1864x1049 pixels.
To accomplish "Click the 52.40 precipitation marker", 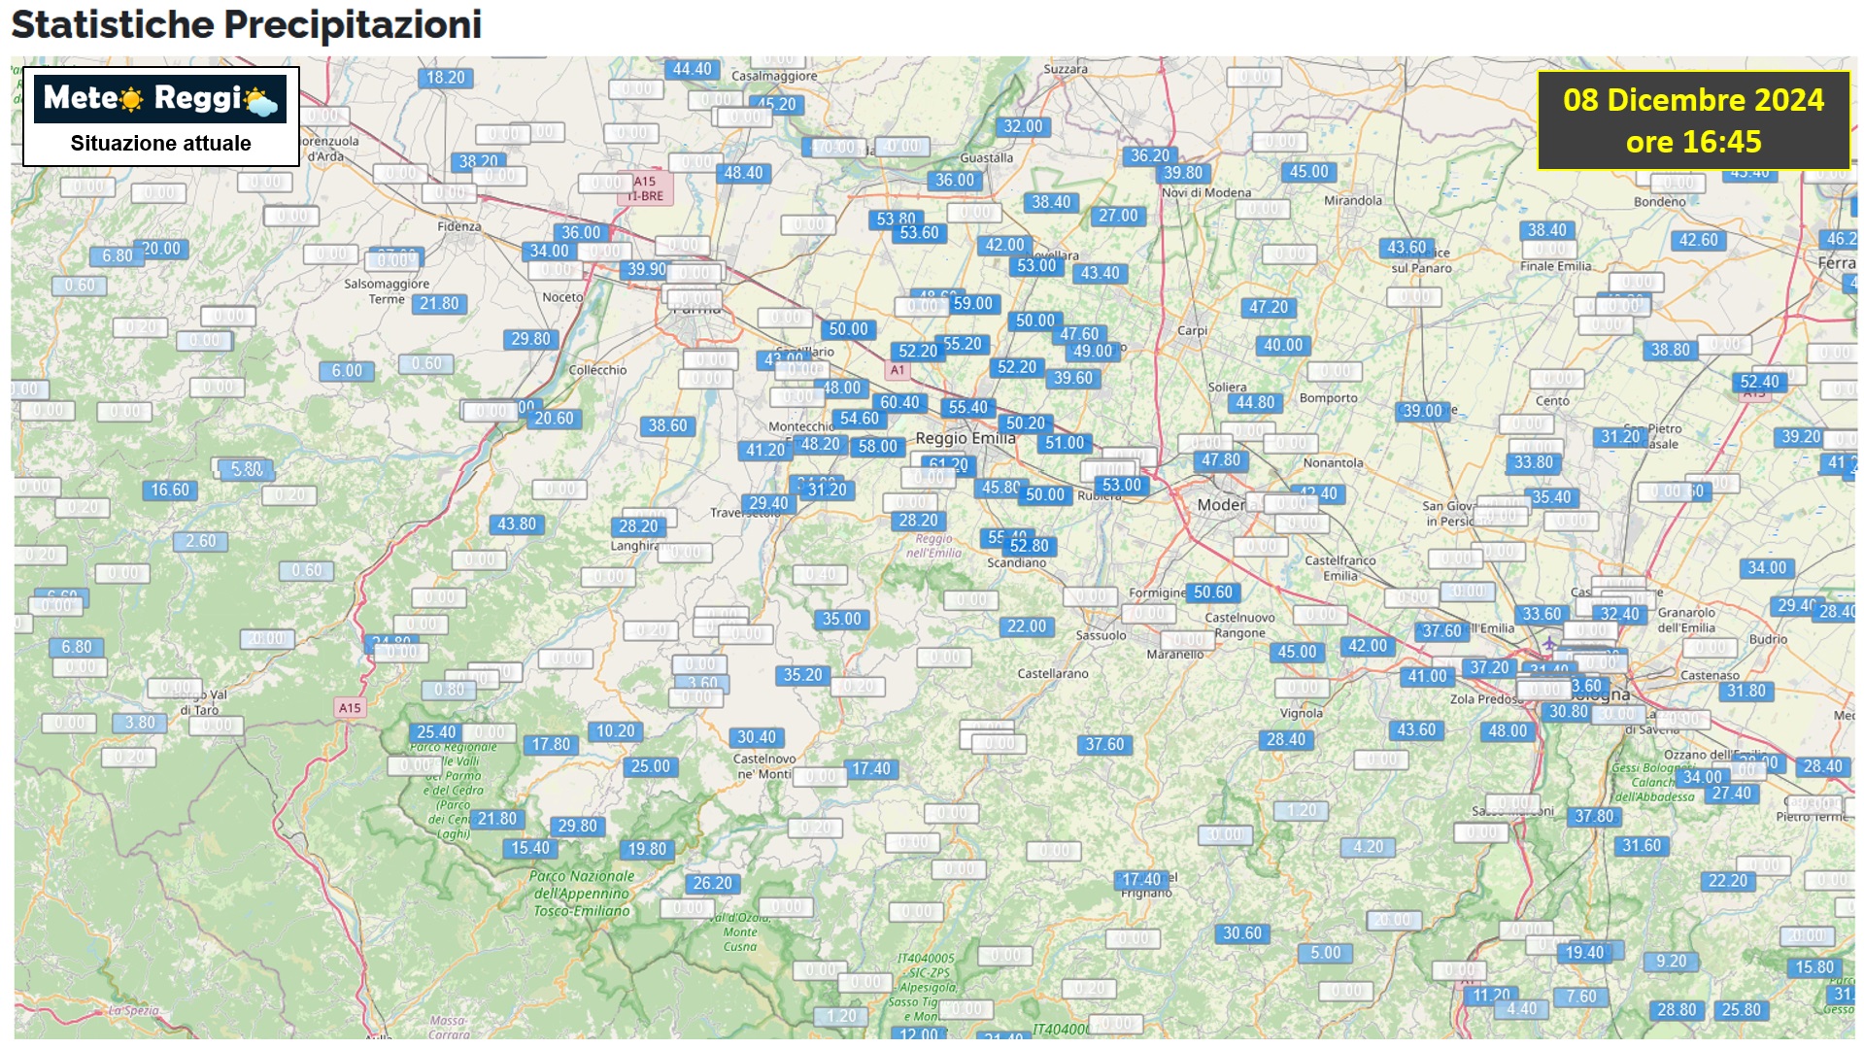I will tap(1759, 382).
